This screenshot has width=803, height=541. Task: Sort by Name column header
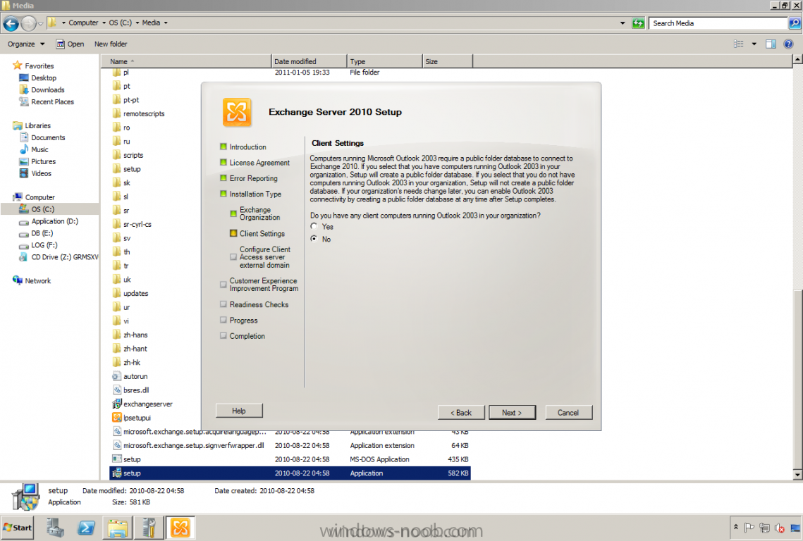(186, 61)
